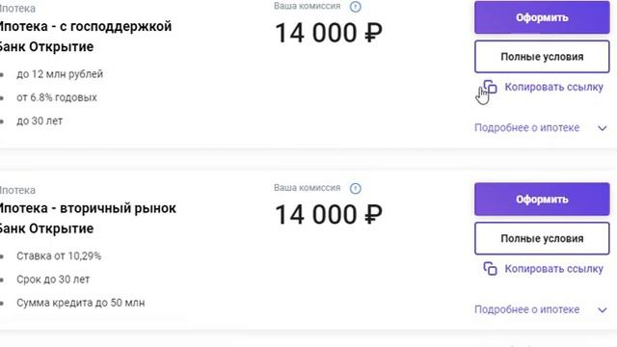The width and height of the screenshot is (617, 347).
Task: Click Оформить for the вторичный рынок mortgage
Action: [x=542, y=200]
